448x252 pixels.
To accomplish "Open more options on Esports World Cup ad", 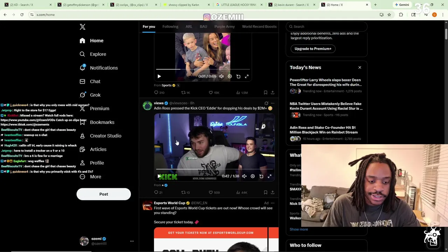I will click(273, 203).
